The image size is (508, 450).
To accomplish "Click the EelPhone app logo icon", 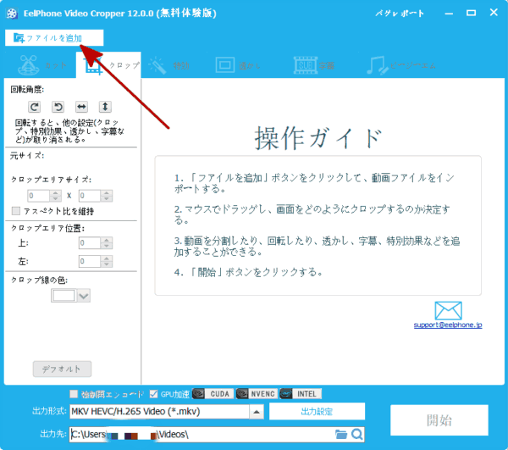I will [13, 14].
